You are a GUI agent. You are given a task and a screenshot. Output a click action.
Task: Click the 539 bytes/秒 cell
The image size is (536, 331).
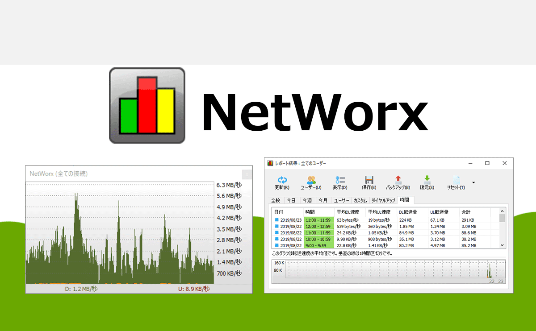(x=349, y=226)
